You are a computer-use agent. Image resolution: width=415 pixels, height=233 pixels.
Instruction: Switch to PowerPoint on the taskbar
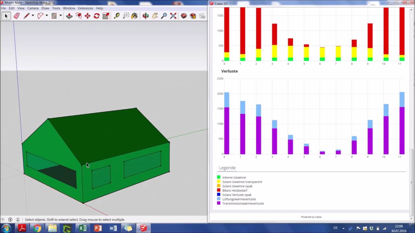(x=98, y=228)
